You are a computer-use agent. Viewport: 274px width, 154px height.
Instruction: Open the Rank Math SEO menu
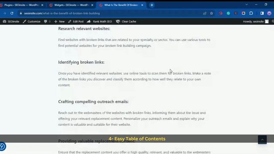pyautogui.click(x=99, y=21)
